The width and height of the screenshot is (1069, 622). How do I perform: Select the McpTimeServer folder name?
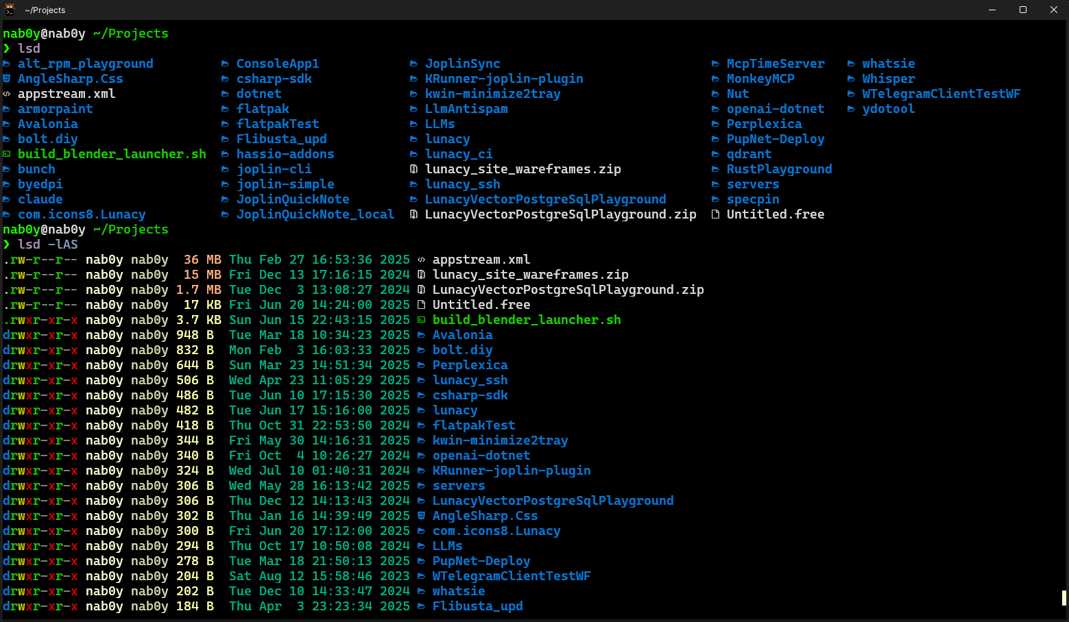776,64
